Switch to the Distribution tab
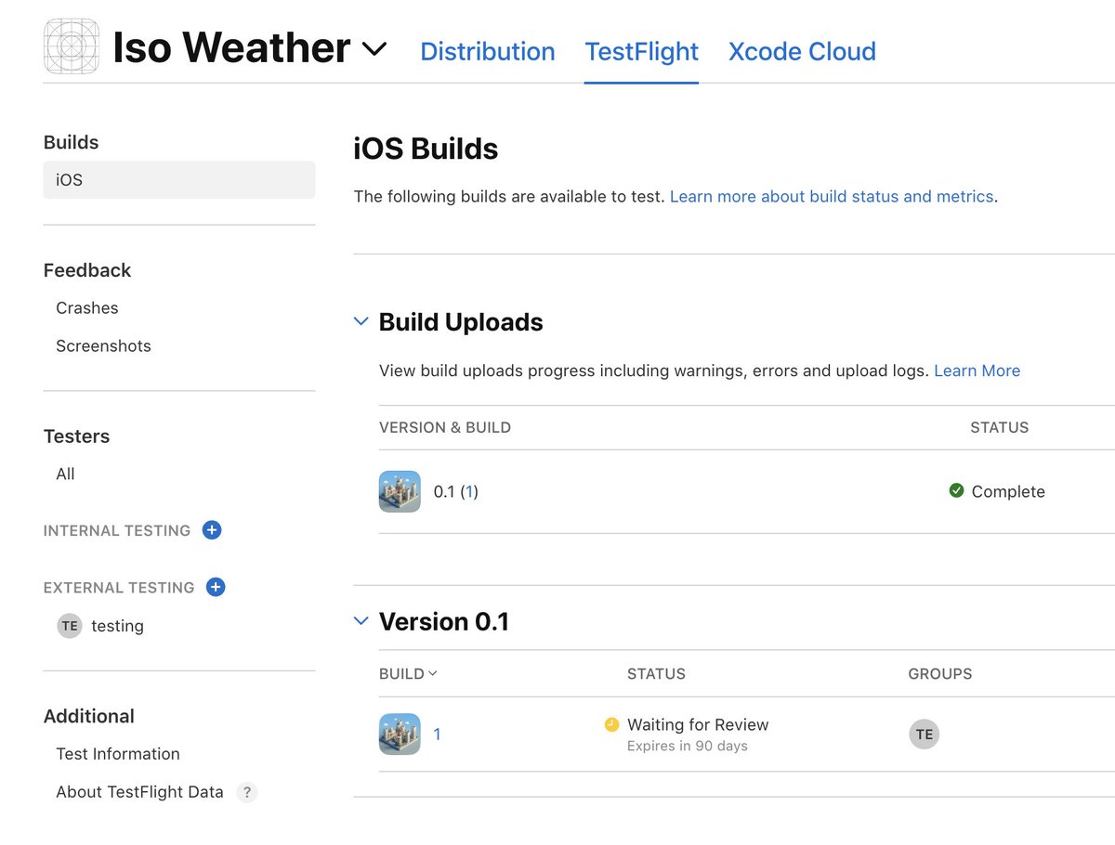1115x845 pixels. [487, 51]
